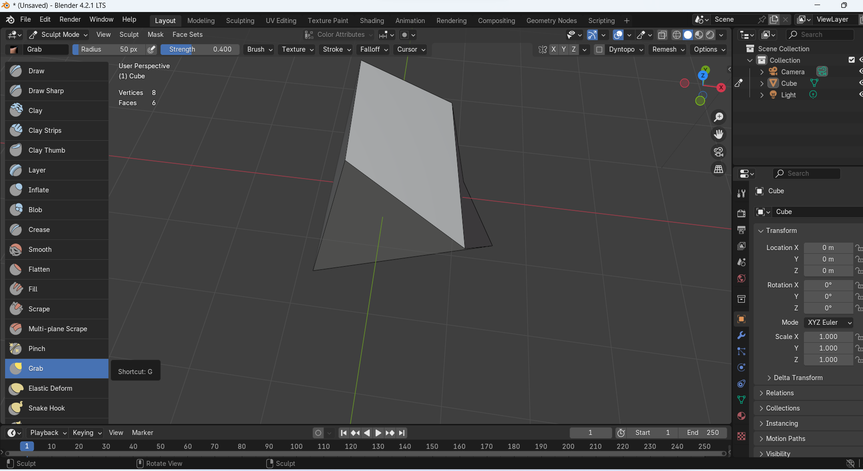Jump to the timeline end button
863x471 pixels.
coord(402,433)
